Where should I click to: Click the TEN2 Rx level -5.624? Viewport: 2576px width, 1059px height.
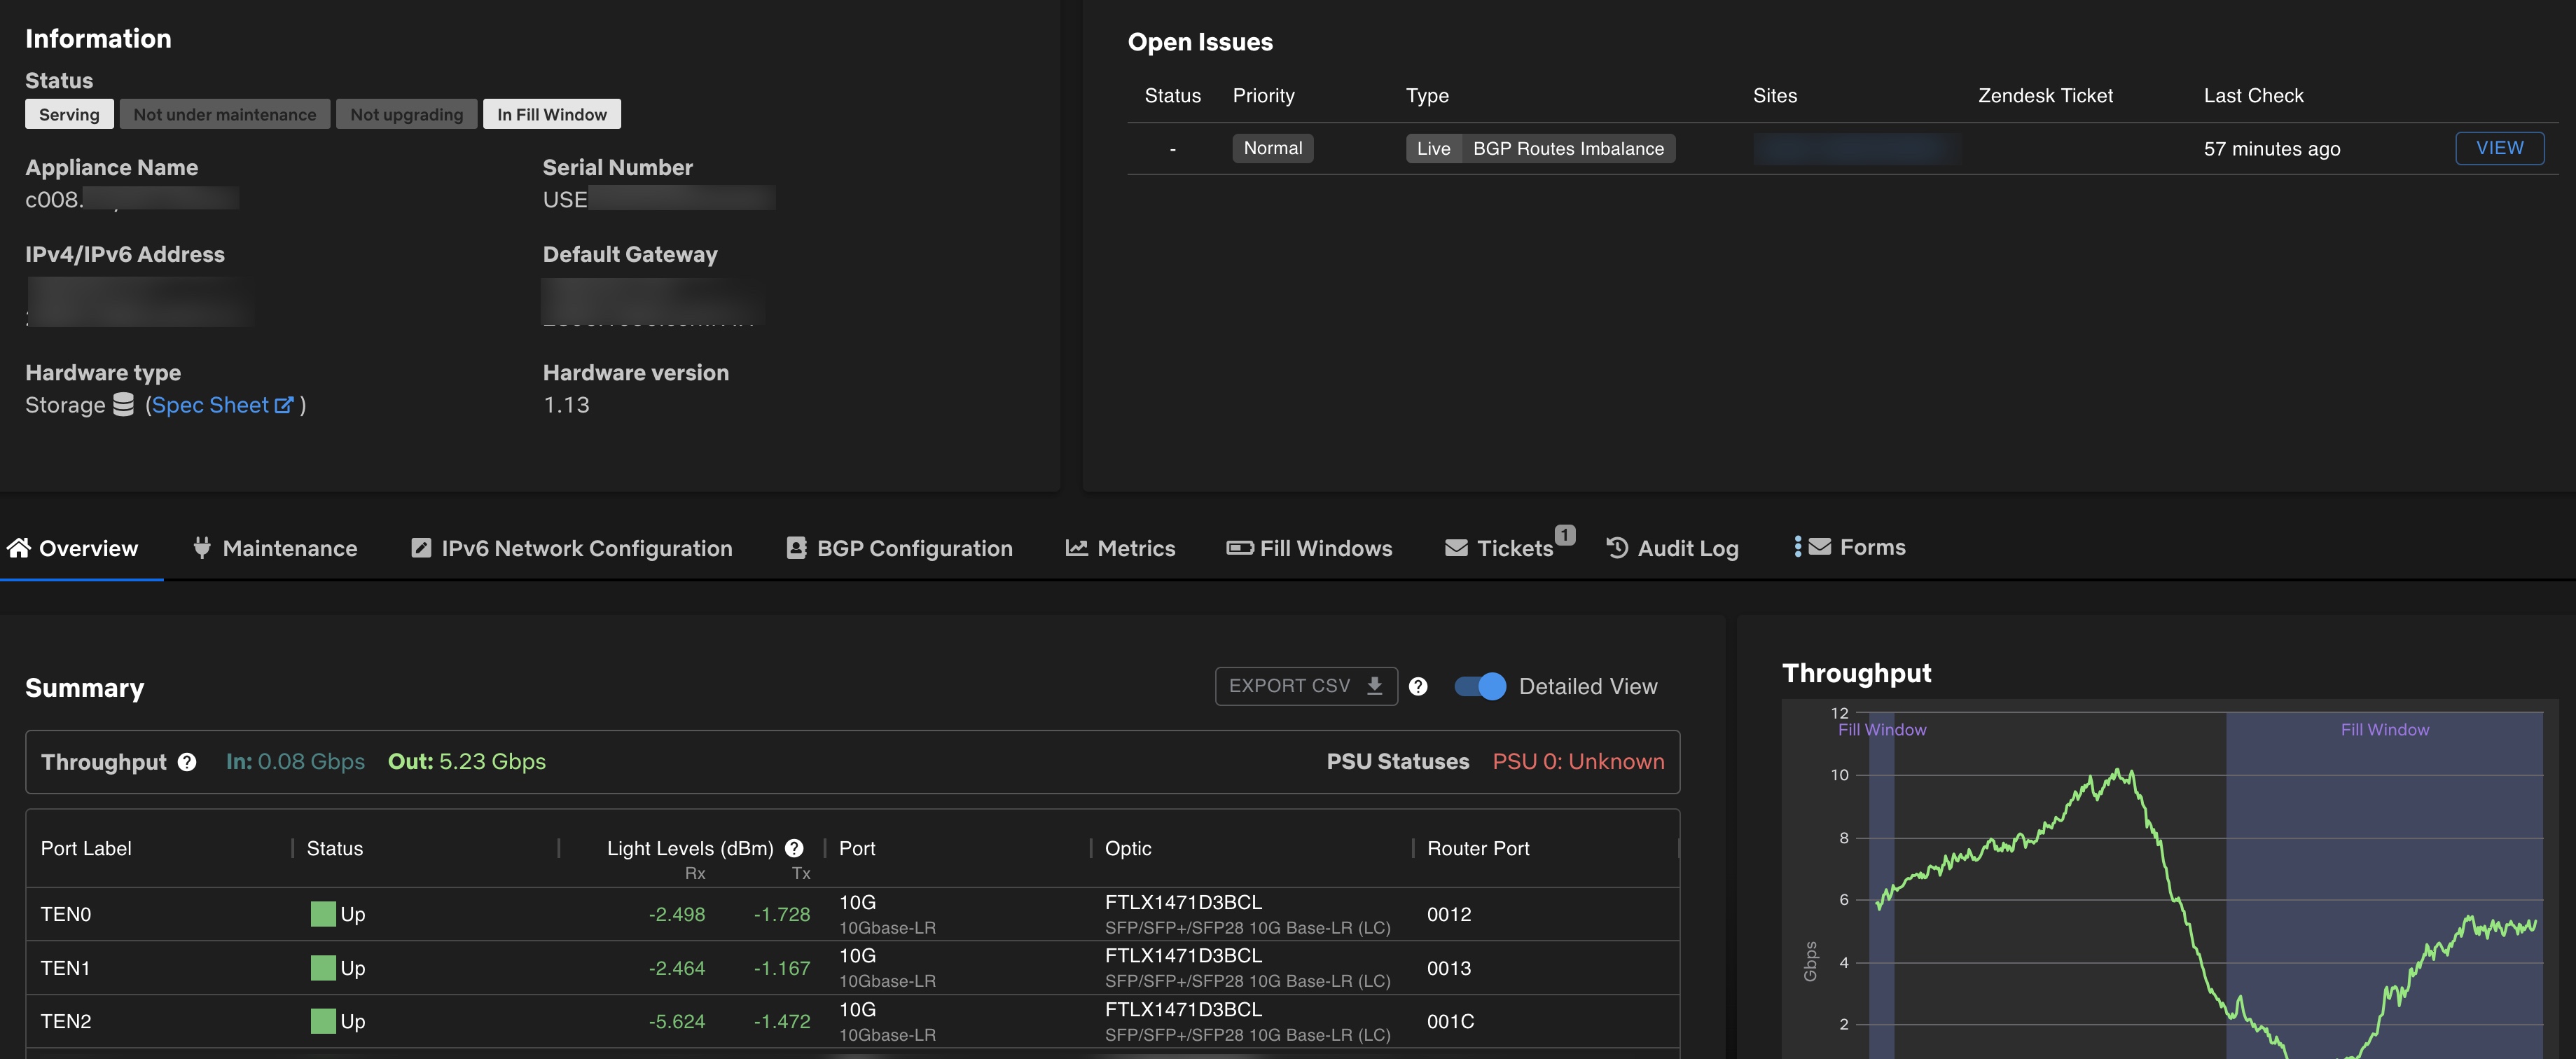[677, 1021]
